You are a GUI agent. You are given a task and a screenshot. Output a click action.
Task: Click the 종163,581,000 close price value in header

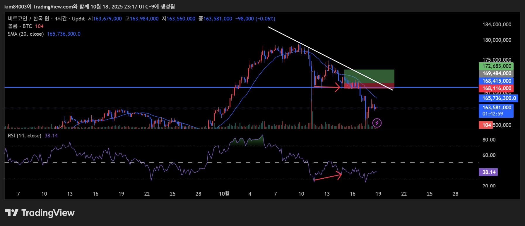[215, 19]
